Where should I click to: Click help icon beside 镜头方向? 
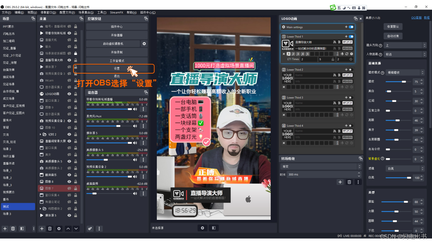(381, 45)
